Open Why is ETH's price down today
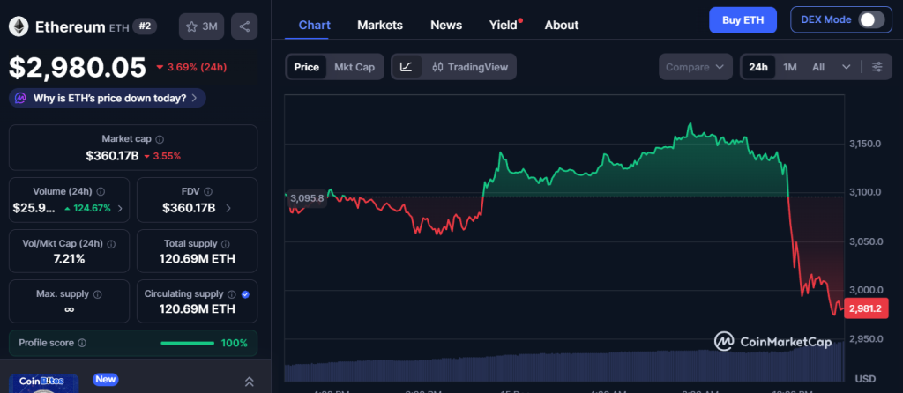Screen dimensions: 903x393 pos(107,98)
